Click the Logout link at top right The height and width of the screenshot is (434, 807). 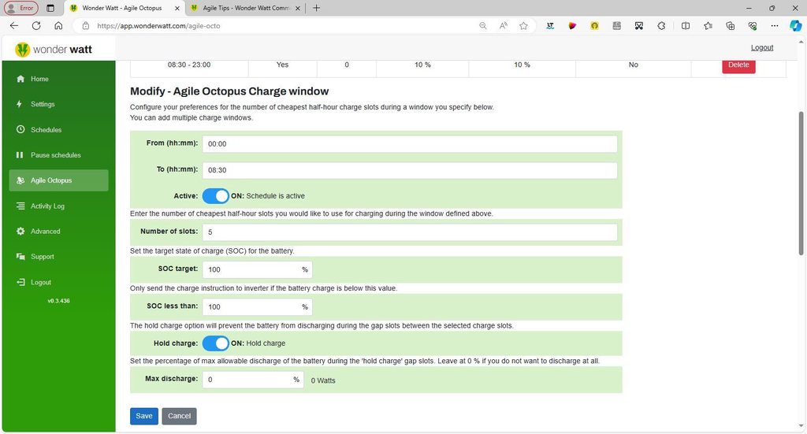[x=761, y=47]
